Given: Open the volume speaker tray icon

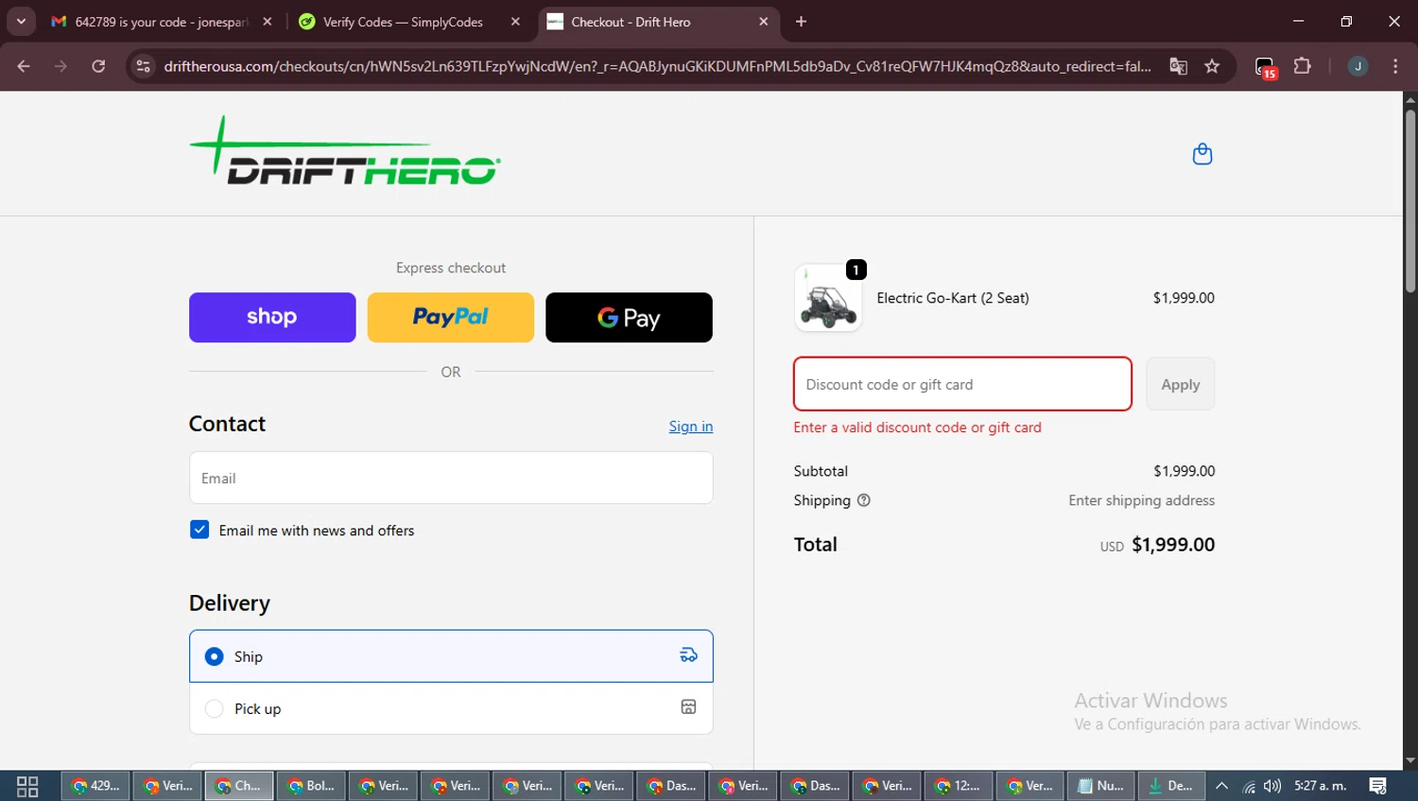Looking at the screenshot, I should [x=1272, y=786].
